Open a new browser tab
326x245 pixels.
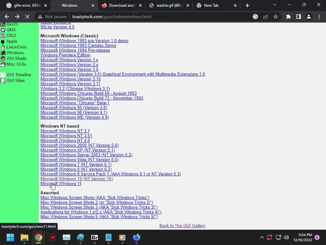(x=247, y=5)
